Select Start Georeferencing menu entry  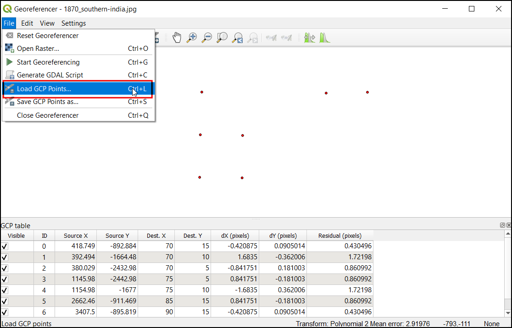[x=48, y=62]
